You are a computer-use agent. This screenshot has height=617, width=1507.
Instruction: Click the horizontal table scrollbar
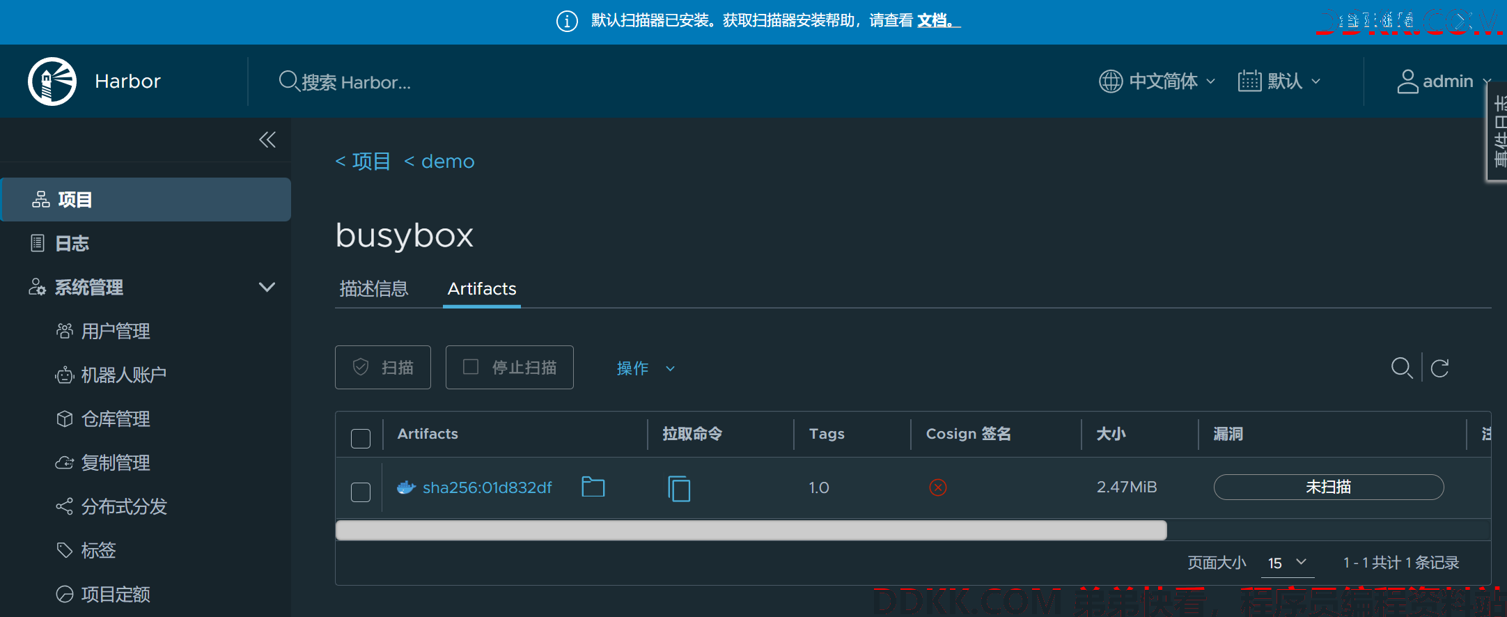tap(751, 530)
